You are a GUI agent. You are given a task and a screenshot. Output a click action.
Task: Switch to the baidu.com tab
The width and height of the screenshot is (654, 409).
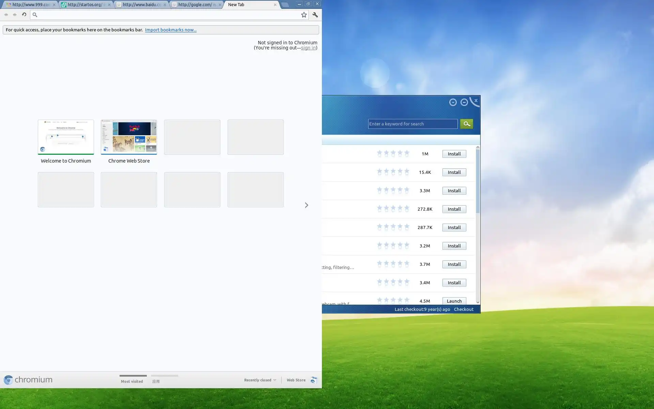click(x=141, y=5)
